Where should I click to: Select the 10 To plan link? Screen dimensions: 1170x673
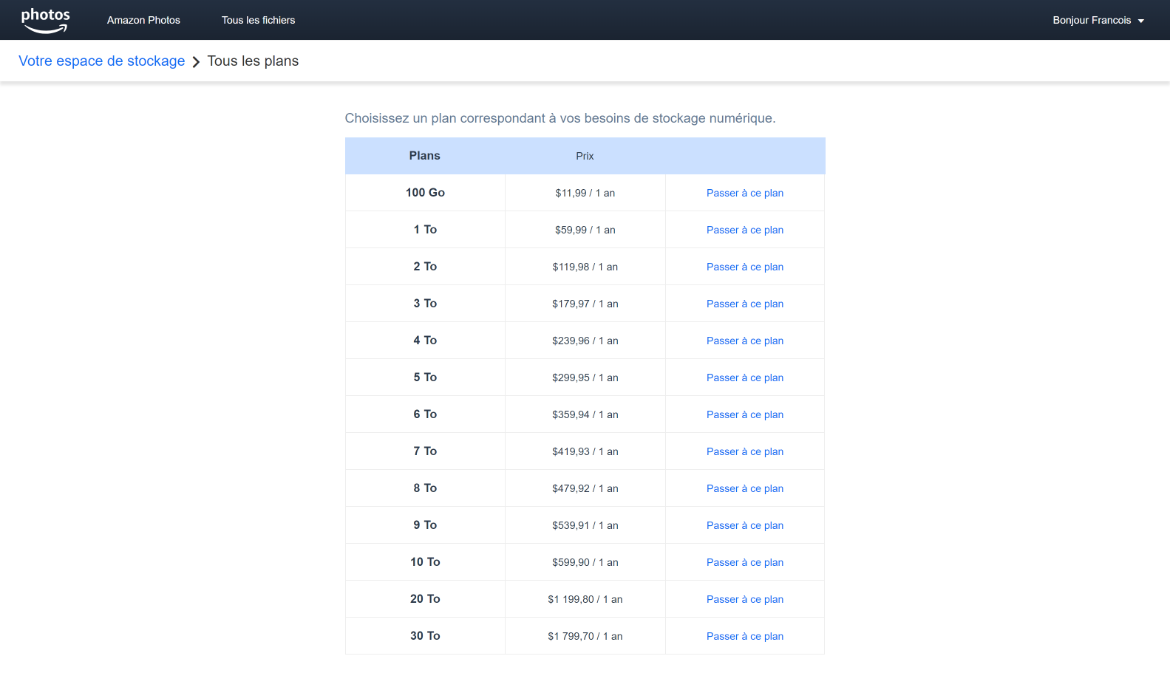(744, 562)
